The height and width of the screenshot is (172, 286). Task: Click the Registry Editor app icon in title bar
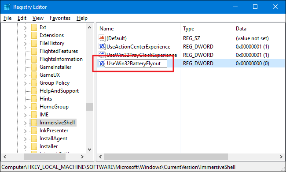coord(7,7)
